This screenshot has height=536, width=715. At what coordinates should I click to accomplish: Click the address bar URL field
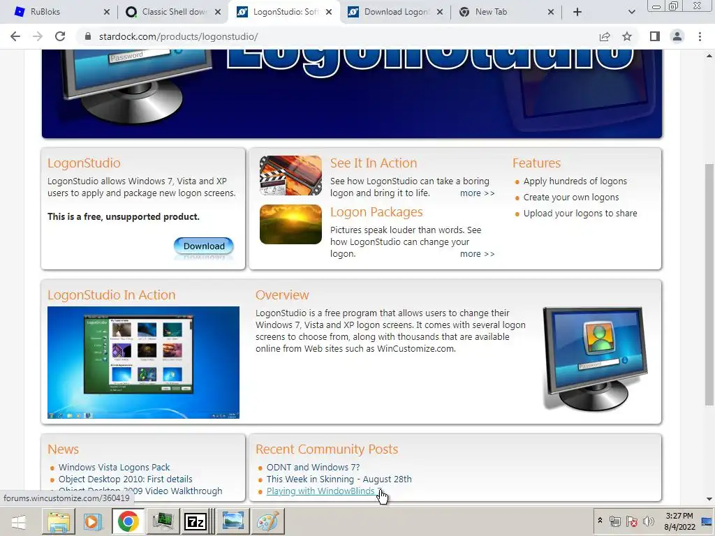[337, 36]
